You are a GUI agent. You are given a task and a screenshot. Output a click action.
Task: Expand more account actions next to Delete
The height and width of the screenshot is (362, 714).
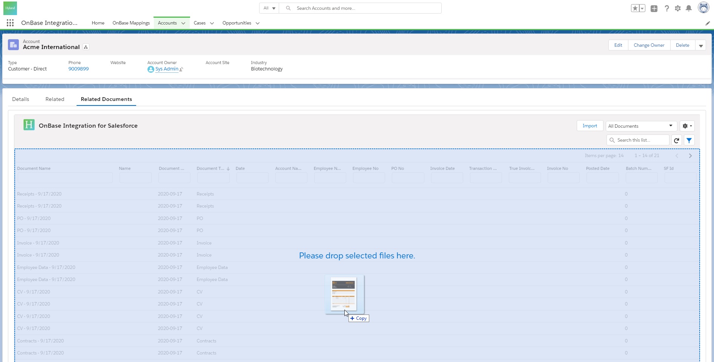(x=701, y=46)
